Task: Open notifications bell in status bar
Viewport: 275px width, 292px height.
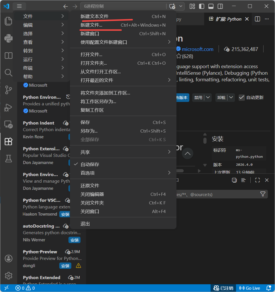Action: (269, 288)
